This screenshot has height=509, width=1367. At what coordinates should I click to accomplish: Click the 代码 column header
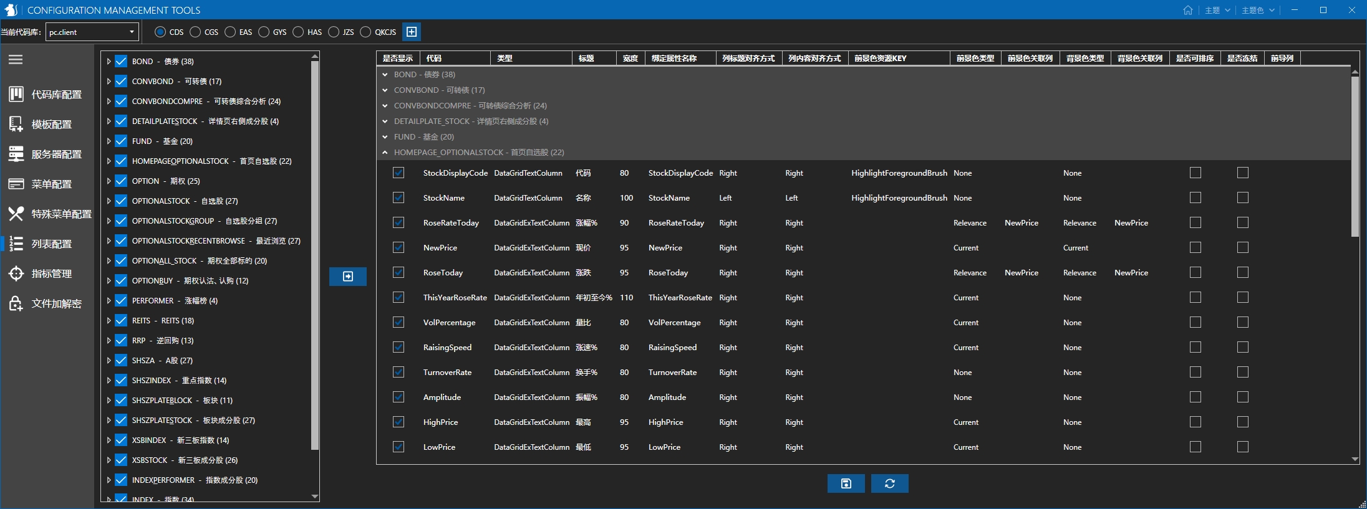point(455,58)
